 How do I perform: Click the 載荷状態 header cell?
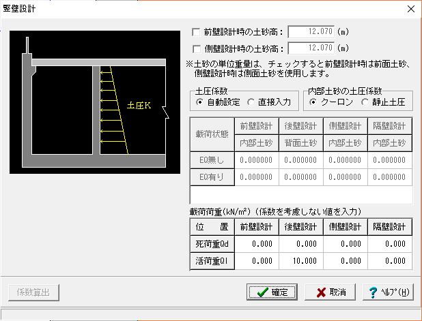click(x=212, y=134)
